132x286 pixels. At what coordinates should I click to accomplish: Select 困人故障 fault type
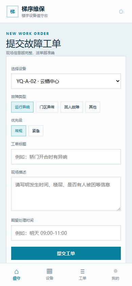tap(72, 107)
